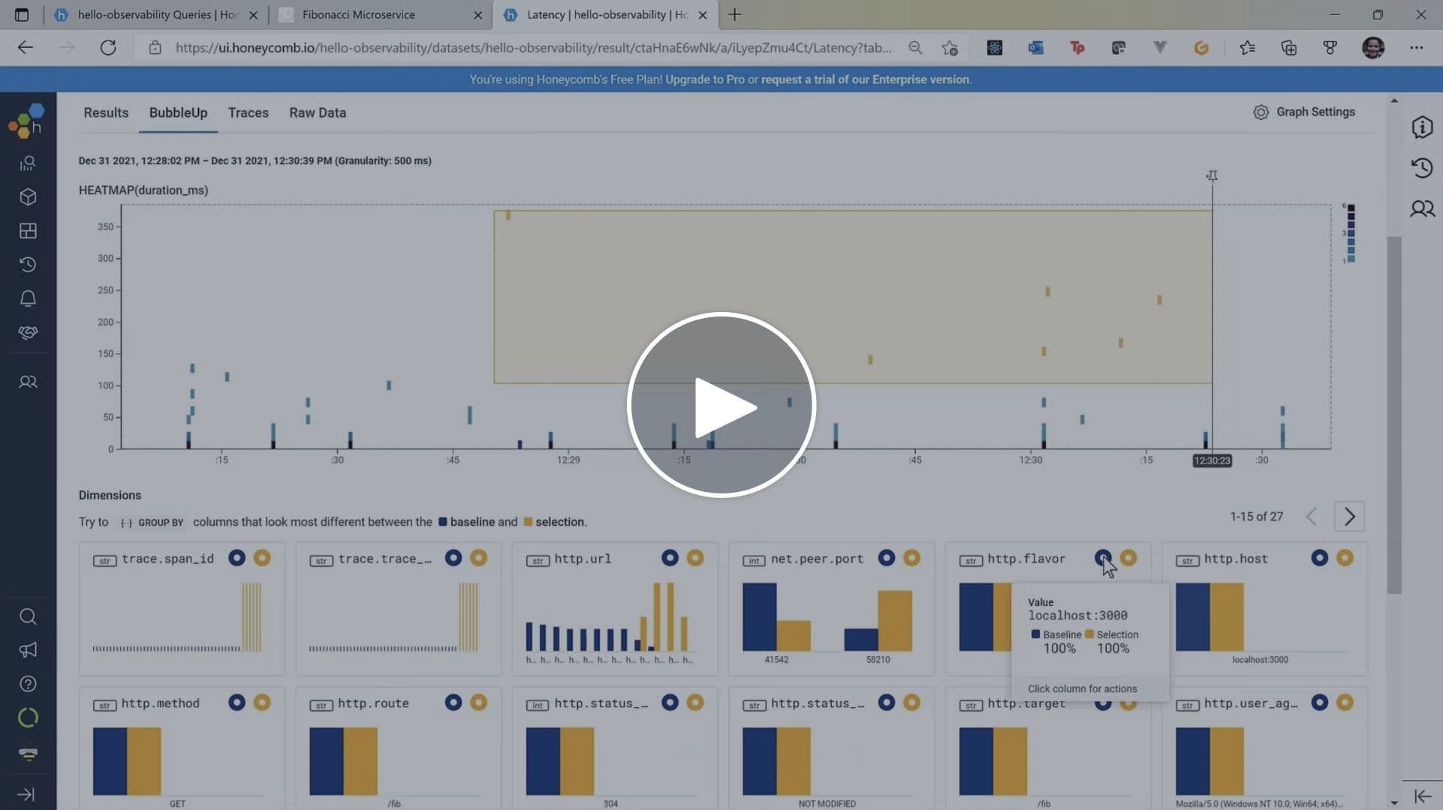
Task: Click the sidebar icon under the usage circle
Action: pyautogui.click(x=28, y=754)
